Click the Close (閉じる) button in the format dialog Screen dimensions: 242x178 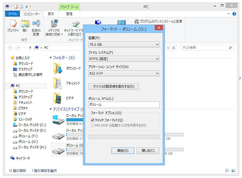[148, 151]
